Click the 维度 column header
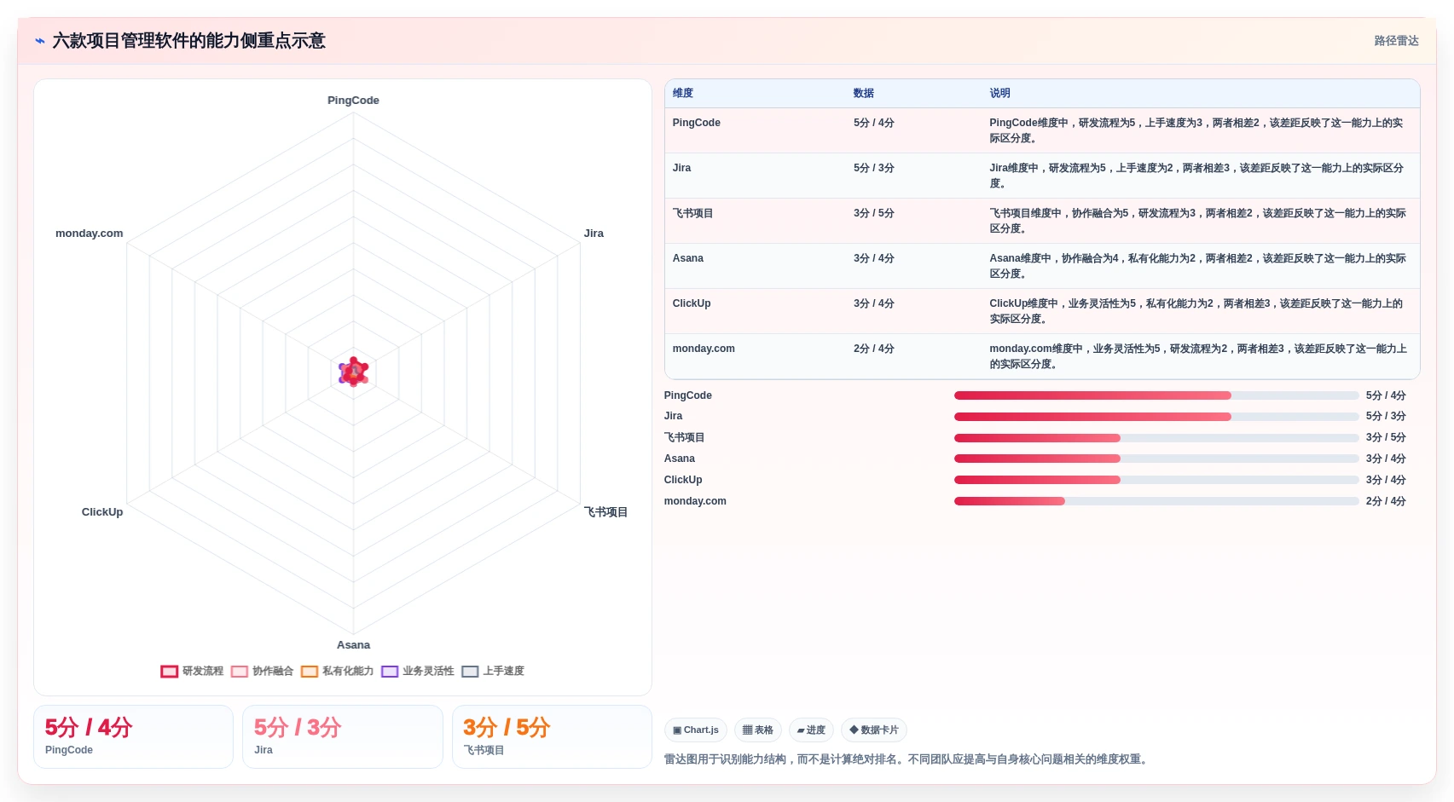Screen dimensions: 1454x802 [x=683, y=94]
